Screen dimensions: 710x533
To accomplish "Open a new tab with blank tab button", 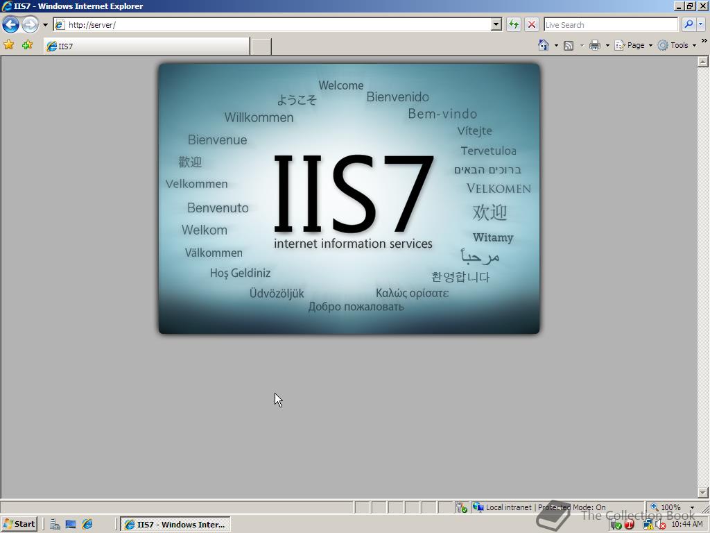I will coord(261,46).
